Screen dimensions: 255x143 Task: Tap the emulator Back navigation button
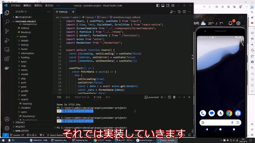207,129
